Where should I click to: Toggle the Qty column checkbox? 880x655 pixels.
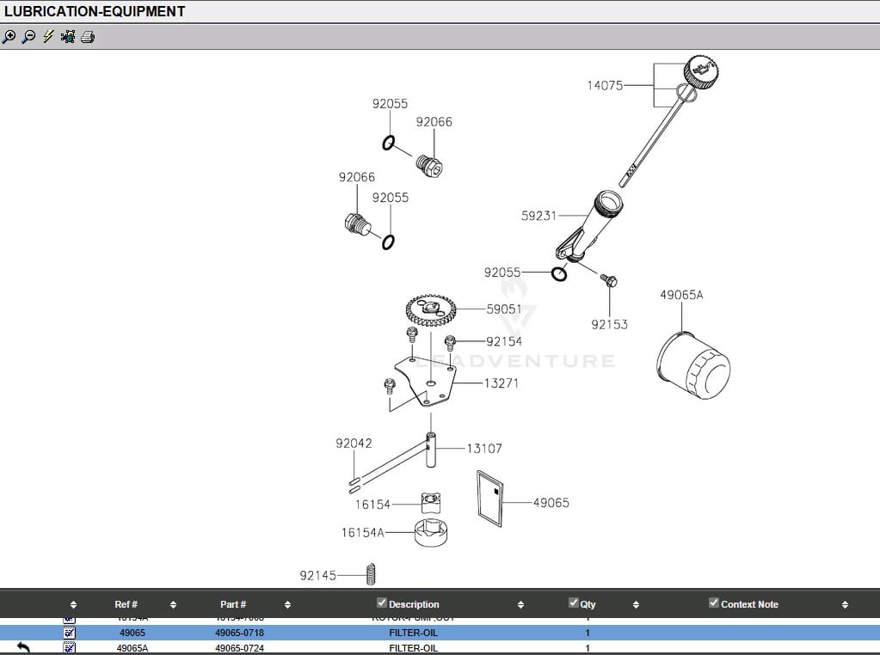click(x=574, y=603)
